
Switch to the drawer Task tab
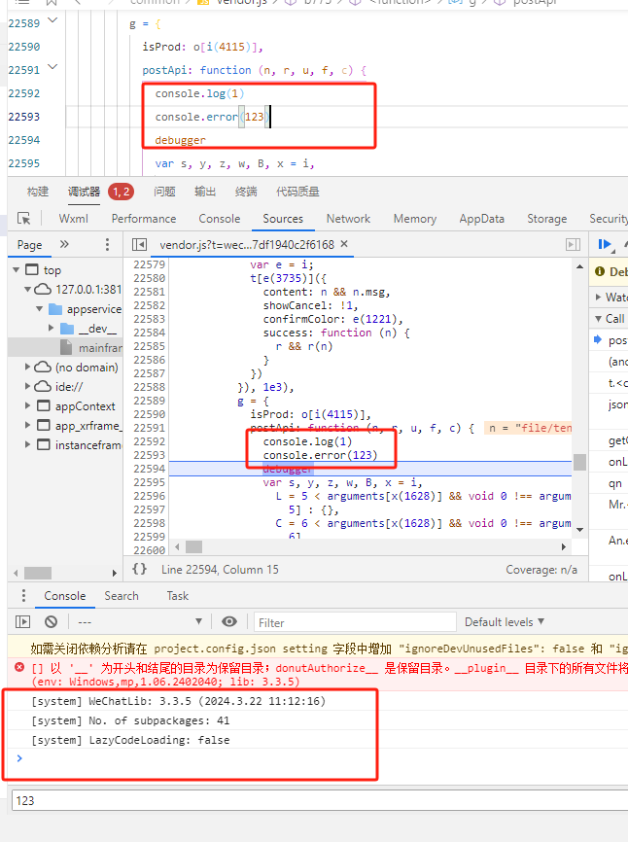(x=177, y=595)
